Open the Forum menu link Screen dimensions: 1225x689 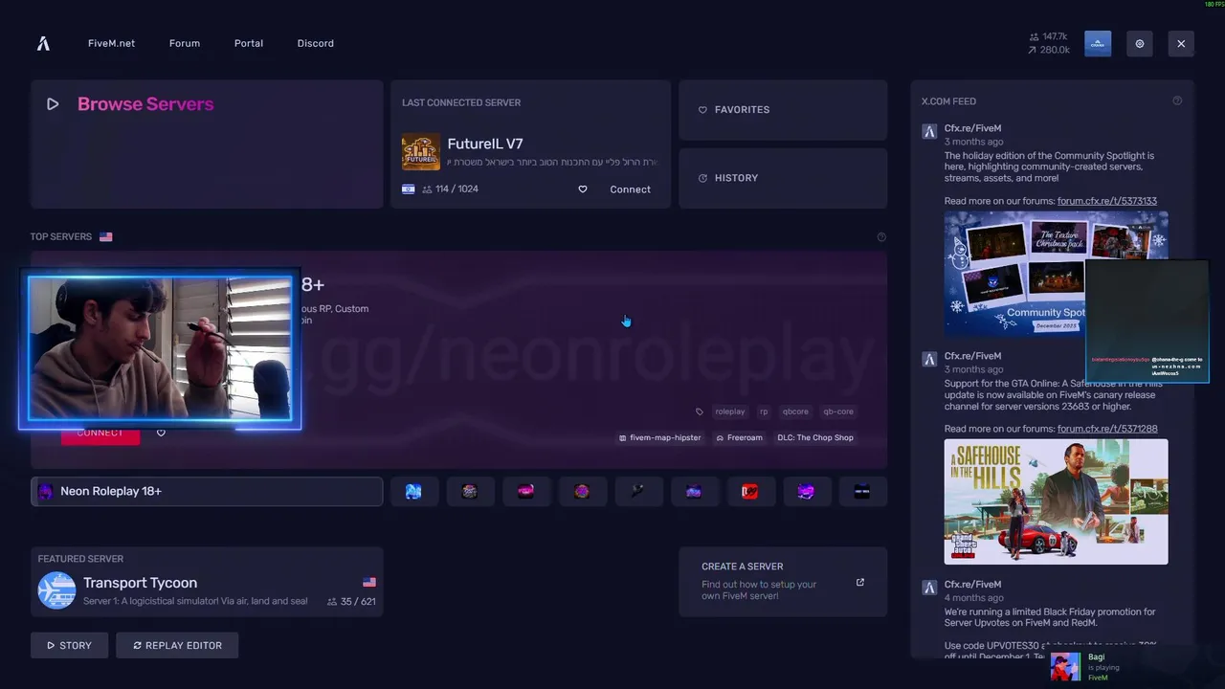pos(185,43)
